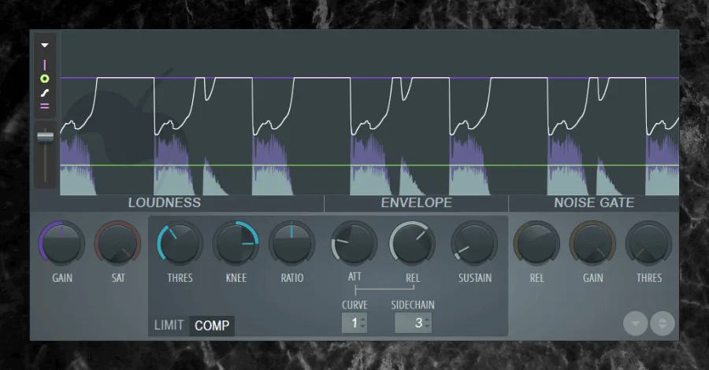Toggle the pink vertical line display option
709x370 pixels.
coord(44,65)
